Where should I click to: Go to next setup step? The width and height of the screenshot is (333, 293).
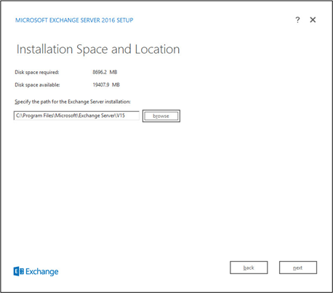point(298,268)
